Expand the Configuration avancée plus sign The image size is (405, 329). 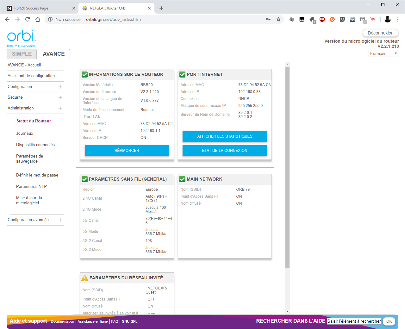60,220
